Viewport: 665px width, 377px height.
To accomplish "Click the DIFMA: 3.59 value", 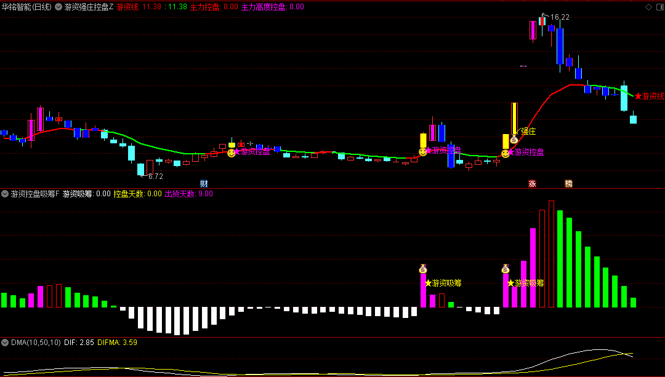I will (118, 343).
